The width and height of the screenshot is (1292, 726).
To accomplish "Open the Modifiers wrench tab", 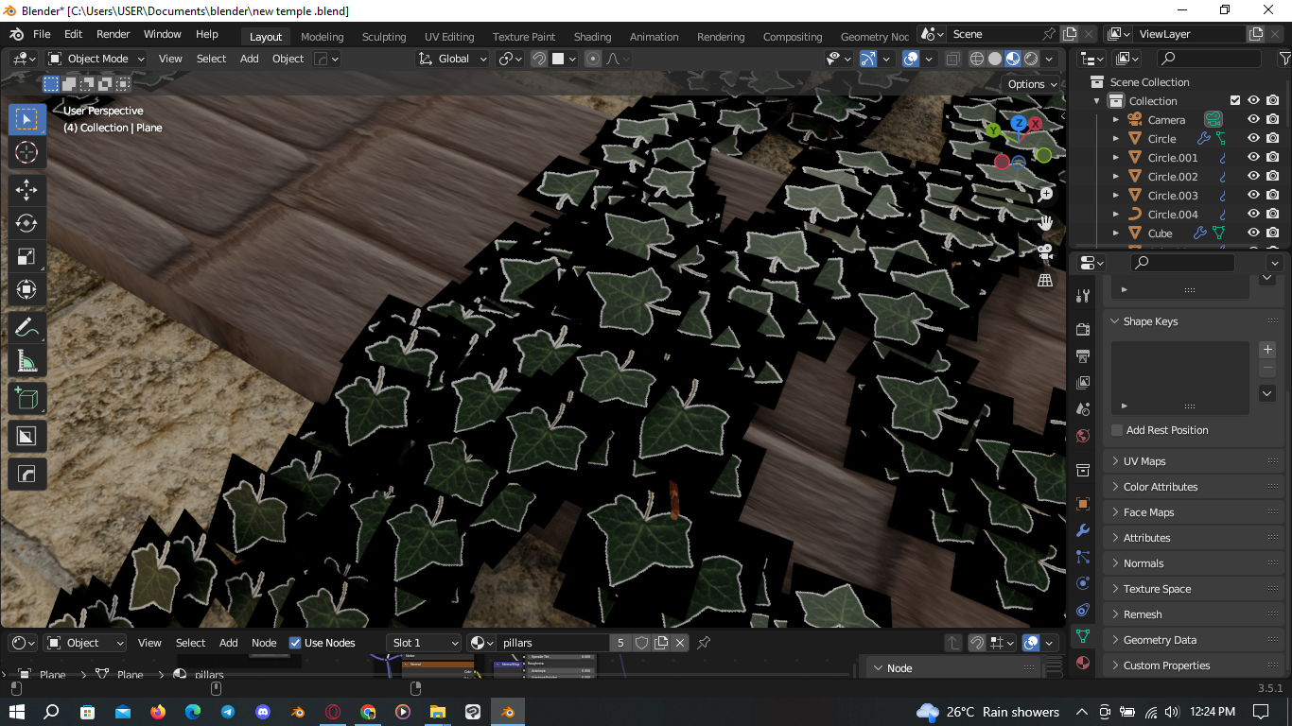I will [x=1083, y=530].
